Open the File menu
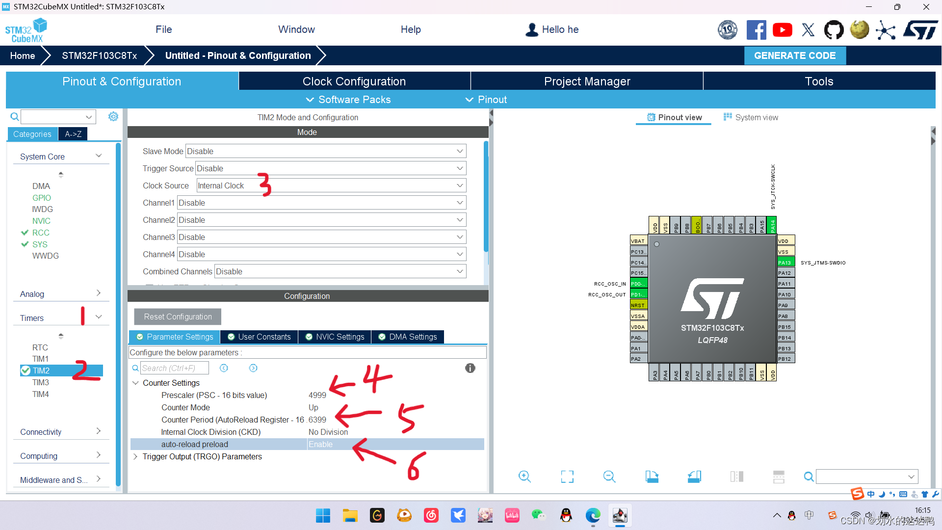 [x=163, y=29]
